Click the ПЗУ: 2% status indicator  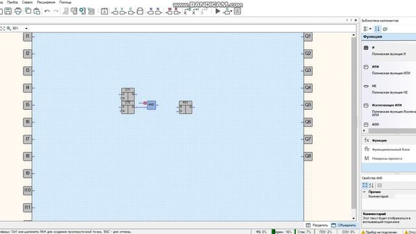click(x=326, y=232)
